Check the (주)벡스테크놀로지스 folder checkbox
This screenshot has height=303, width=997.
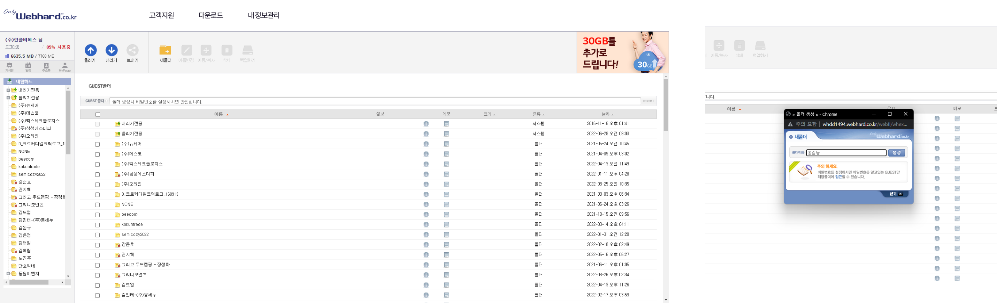[x=97, y=164]
